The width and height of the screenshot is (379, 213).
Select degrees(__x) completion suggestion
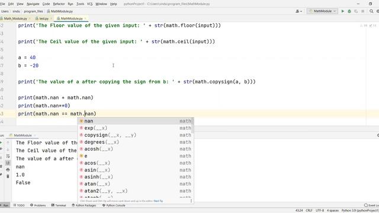136,142
